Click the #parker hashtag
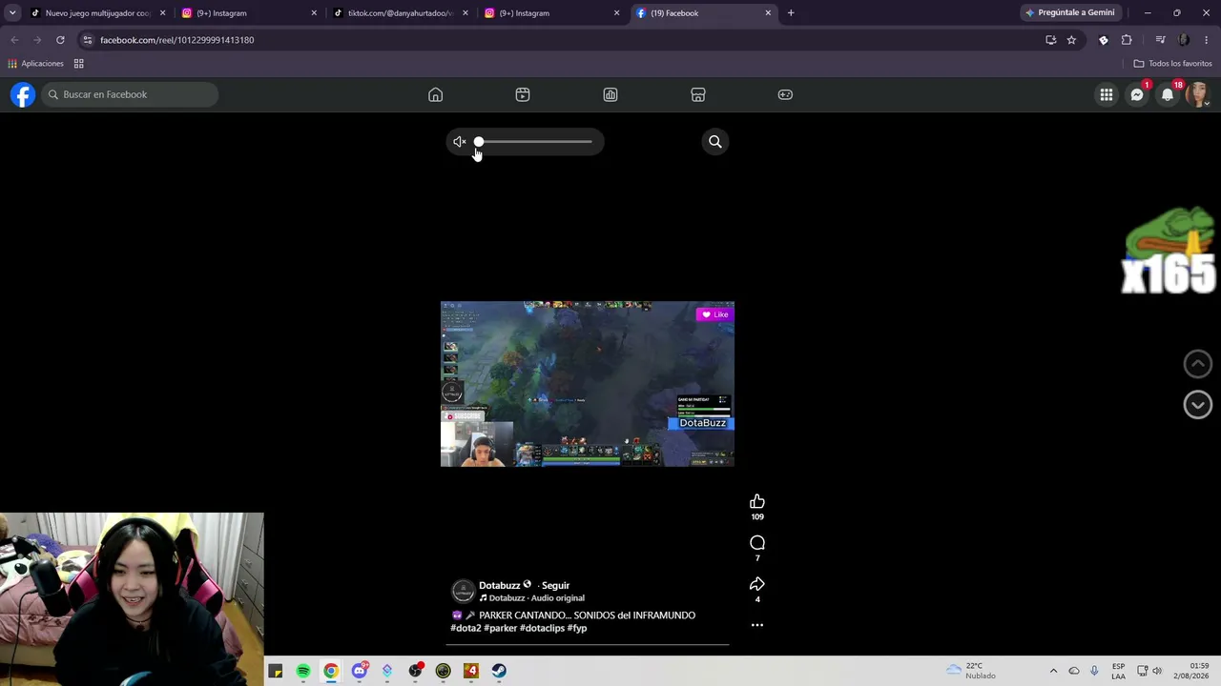This screenshot has width=1221, height=686. tap(500, 629)
